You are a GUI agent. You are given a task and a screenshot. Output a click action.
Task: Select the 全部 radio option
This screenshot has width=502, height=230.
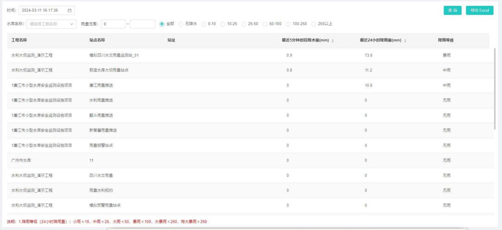pyautogui.click(x=162, y=24)
